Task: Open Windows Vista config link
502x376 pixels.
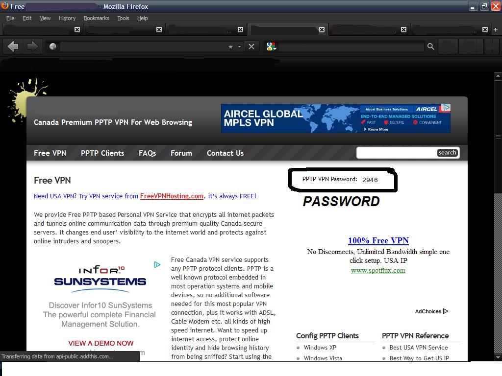Action: (323, 358)
